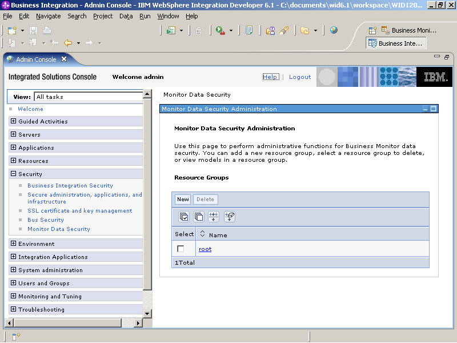Click the Forward arrow navigation icon

[x=89, y=43]
